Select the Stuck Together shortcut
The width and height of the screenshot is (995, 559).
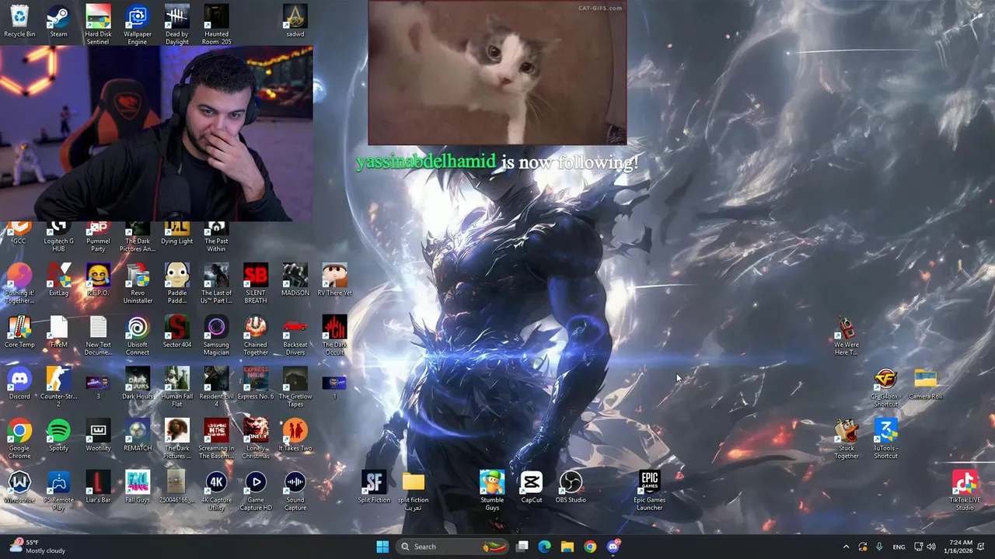[x=847, y=439]
